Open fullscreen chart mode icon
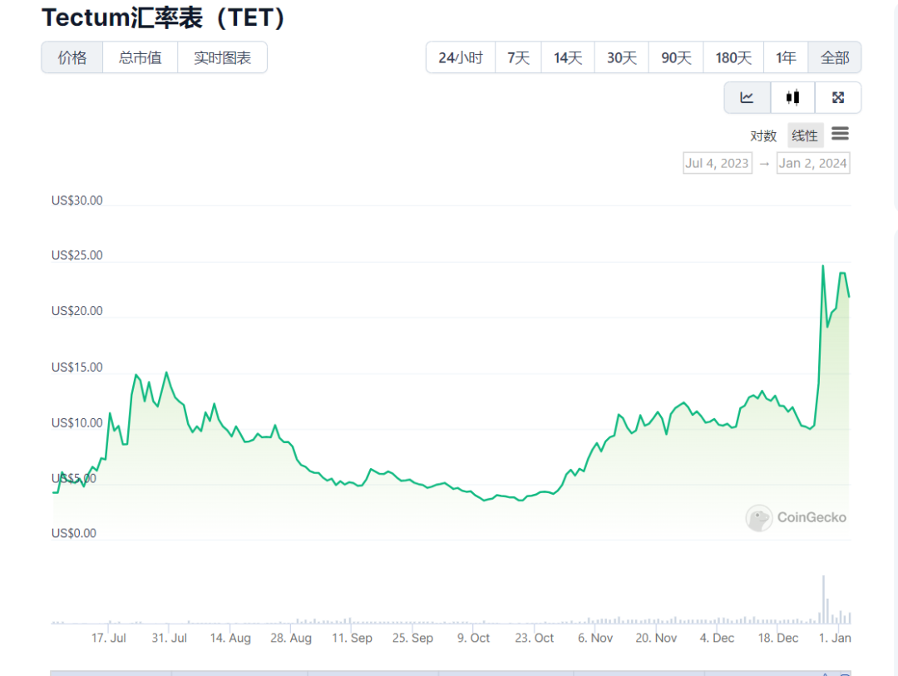The width and height of the screenshot is (898, 676). pos(838,97)
